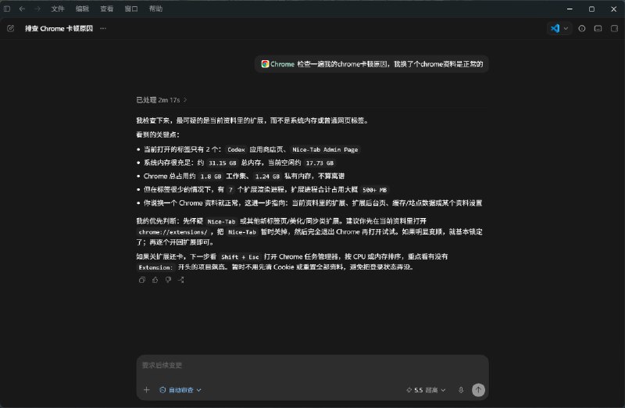Toggle the right side panel icon
The image size is (625, 408).
pos(614,28)
